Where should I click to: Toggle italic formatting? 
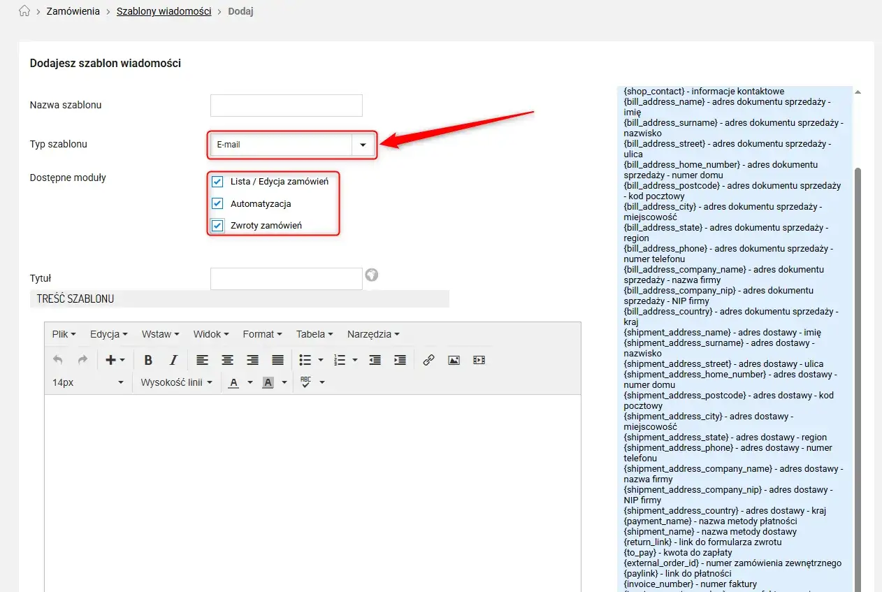(173, 360)
